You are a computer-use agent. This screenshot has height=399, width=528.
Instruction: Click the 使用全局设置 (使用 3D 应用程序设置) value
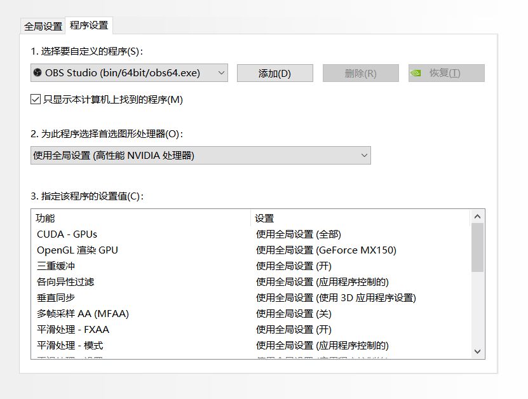coord(335,297)
